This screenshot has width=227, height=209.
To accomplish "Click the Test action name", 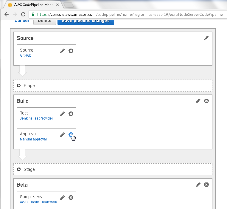I will pyautogui.click(x=24, y=113).
